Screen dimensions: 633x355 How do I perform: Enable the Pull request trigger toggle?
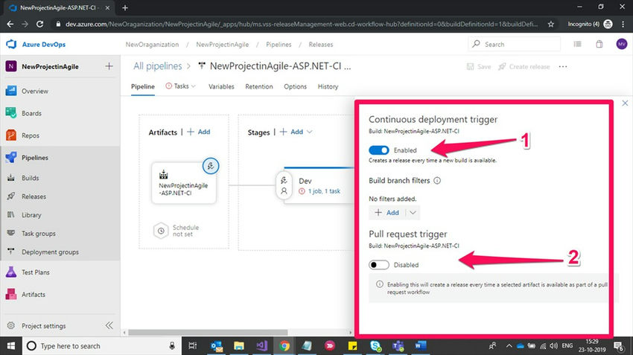(x=378, y=265)
